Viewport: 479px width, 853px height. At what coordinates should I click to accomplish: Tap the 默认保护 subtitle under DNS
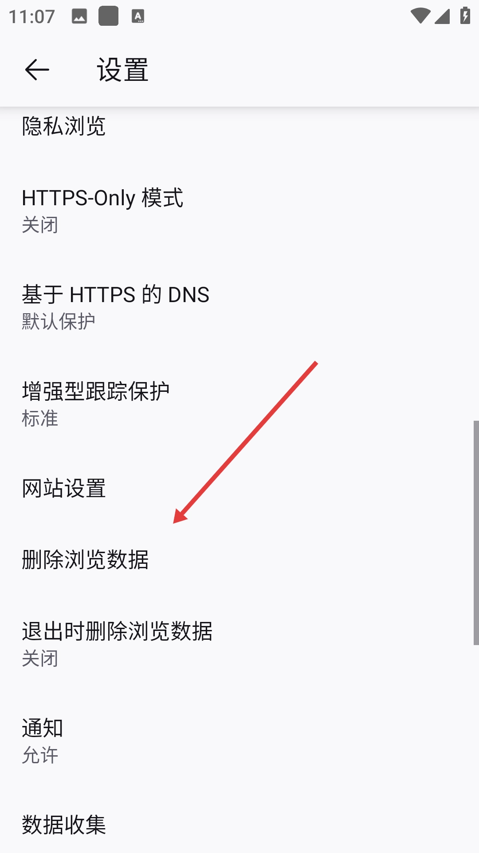59,321
